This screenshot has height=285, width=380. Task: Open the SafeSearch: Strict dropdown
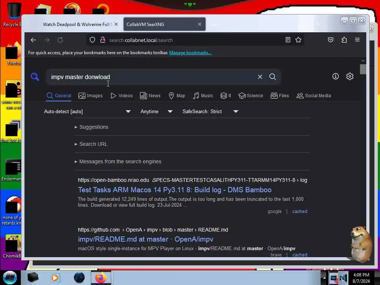210,111
